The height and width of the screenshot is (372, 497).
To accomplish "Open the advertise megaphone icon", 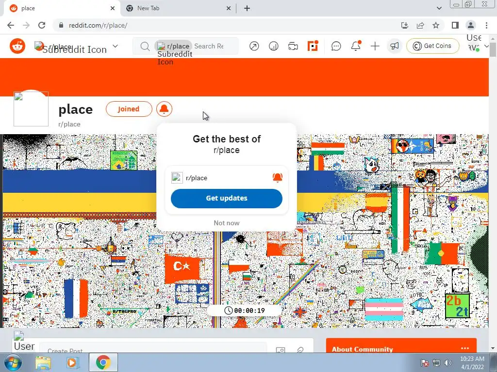I will pyautogui.click(x=394, y=46).
